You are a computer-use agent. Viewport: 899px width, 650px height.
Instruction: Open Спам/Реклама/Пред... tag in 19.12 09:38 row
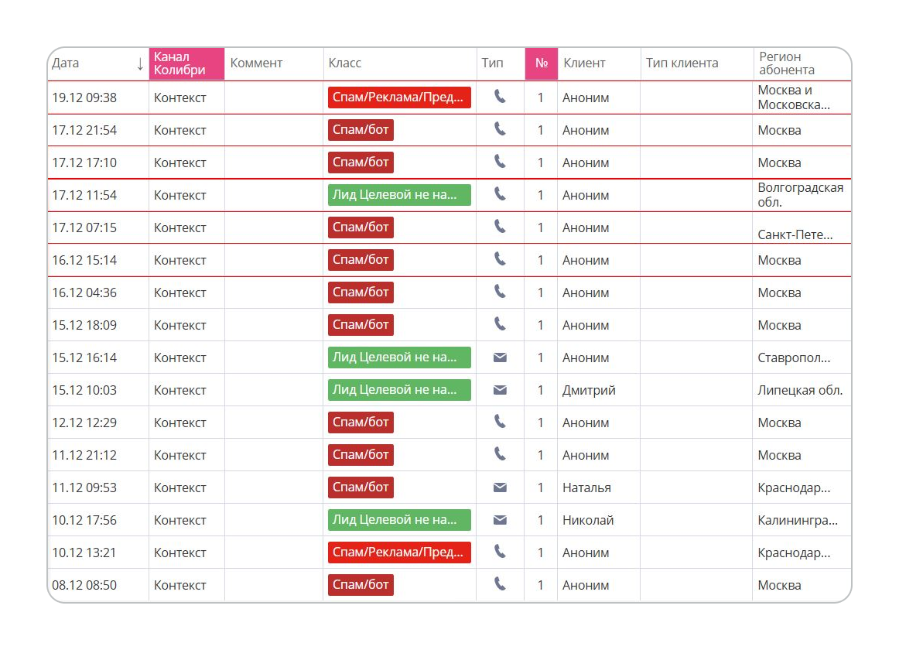[x=399, y=97]
